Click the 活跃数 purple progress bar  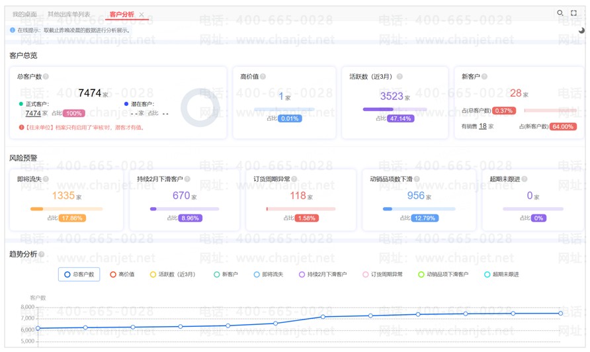395,109
